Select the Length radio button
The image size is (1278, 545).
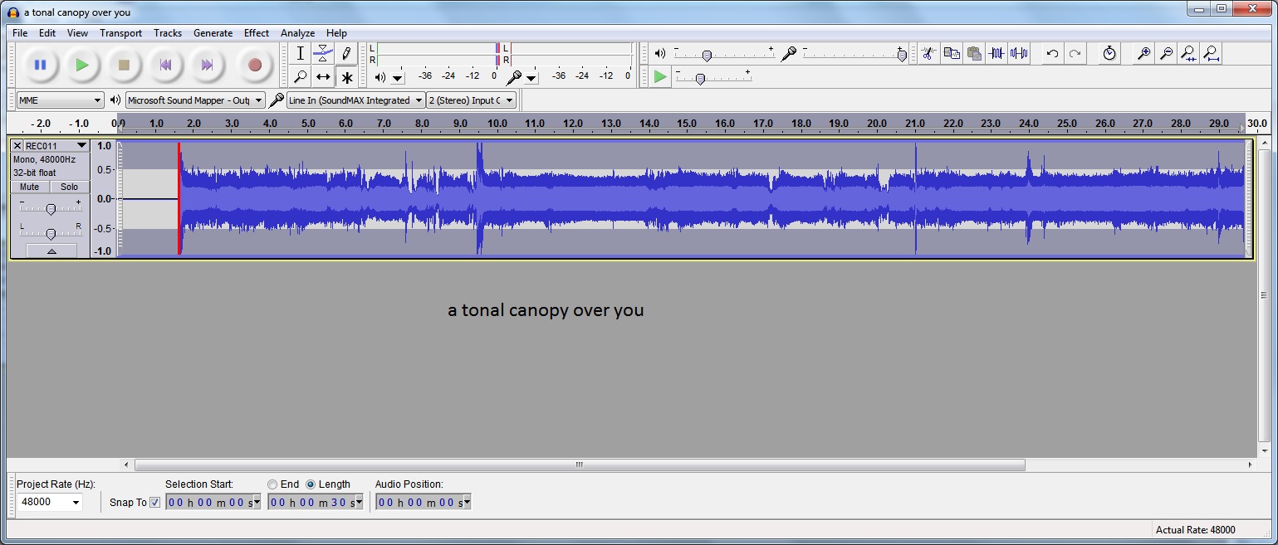pyautogui.click(x=311, y=484)
